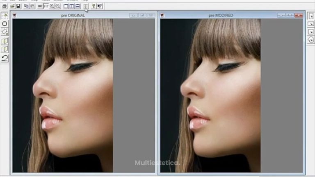This screenshot has height=177, width=315.
Task: Select the rounded rectangle tool in left toolbar
Action: (x=5, y=24)
